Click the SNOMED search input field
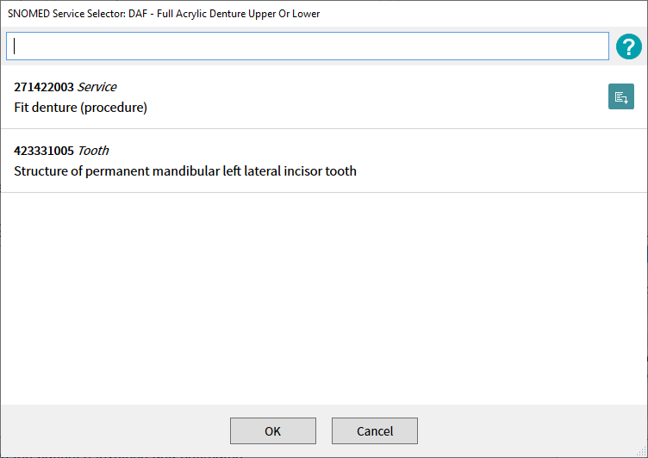The width and height of the screenshot is (648, 458). click(x=308, y=46)
